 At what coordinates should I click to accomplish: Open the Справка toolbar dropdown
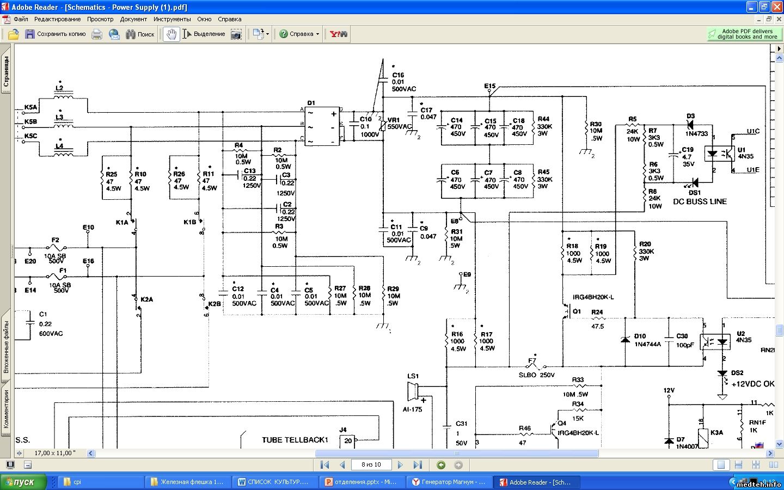click(x=299, y=34)
